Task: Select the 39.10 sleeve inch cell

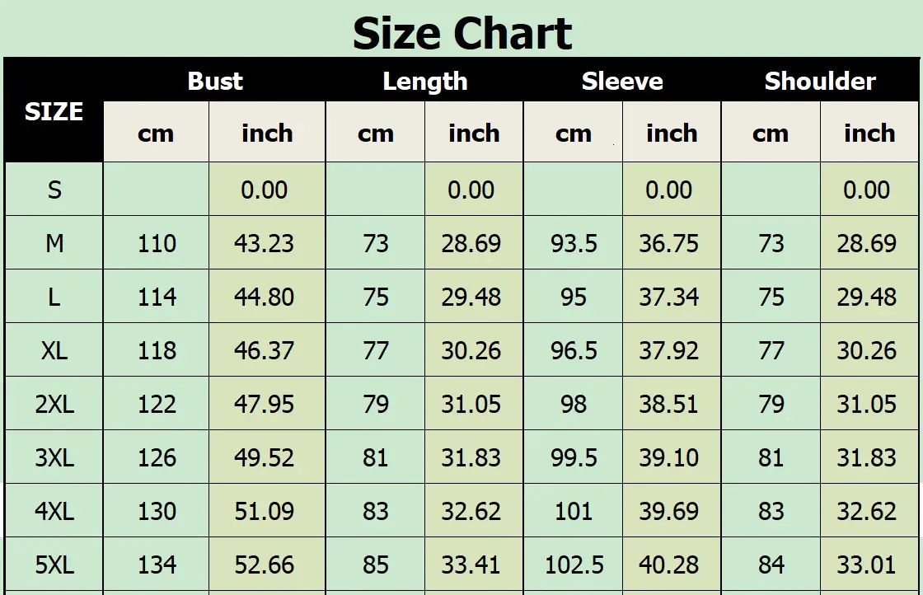Action: click(668, 457)
